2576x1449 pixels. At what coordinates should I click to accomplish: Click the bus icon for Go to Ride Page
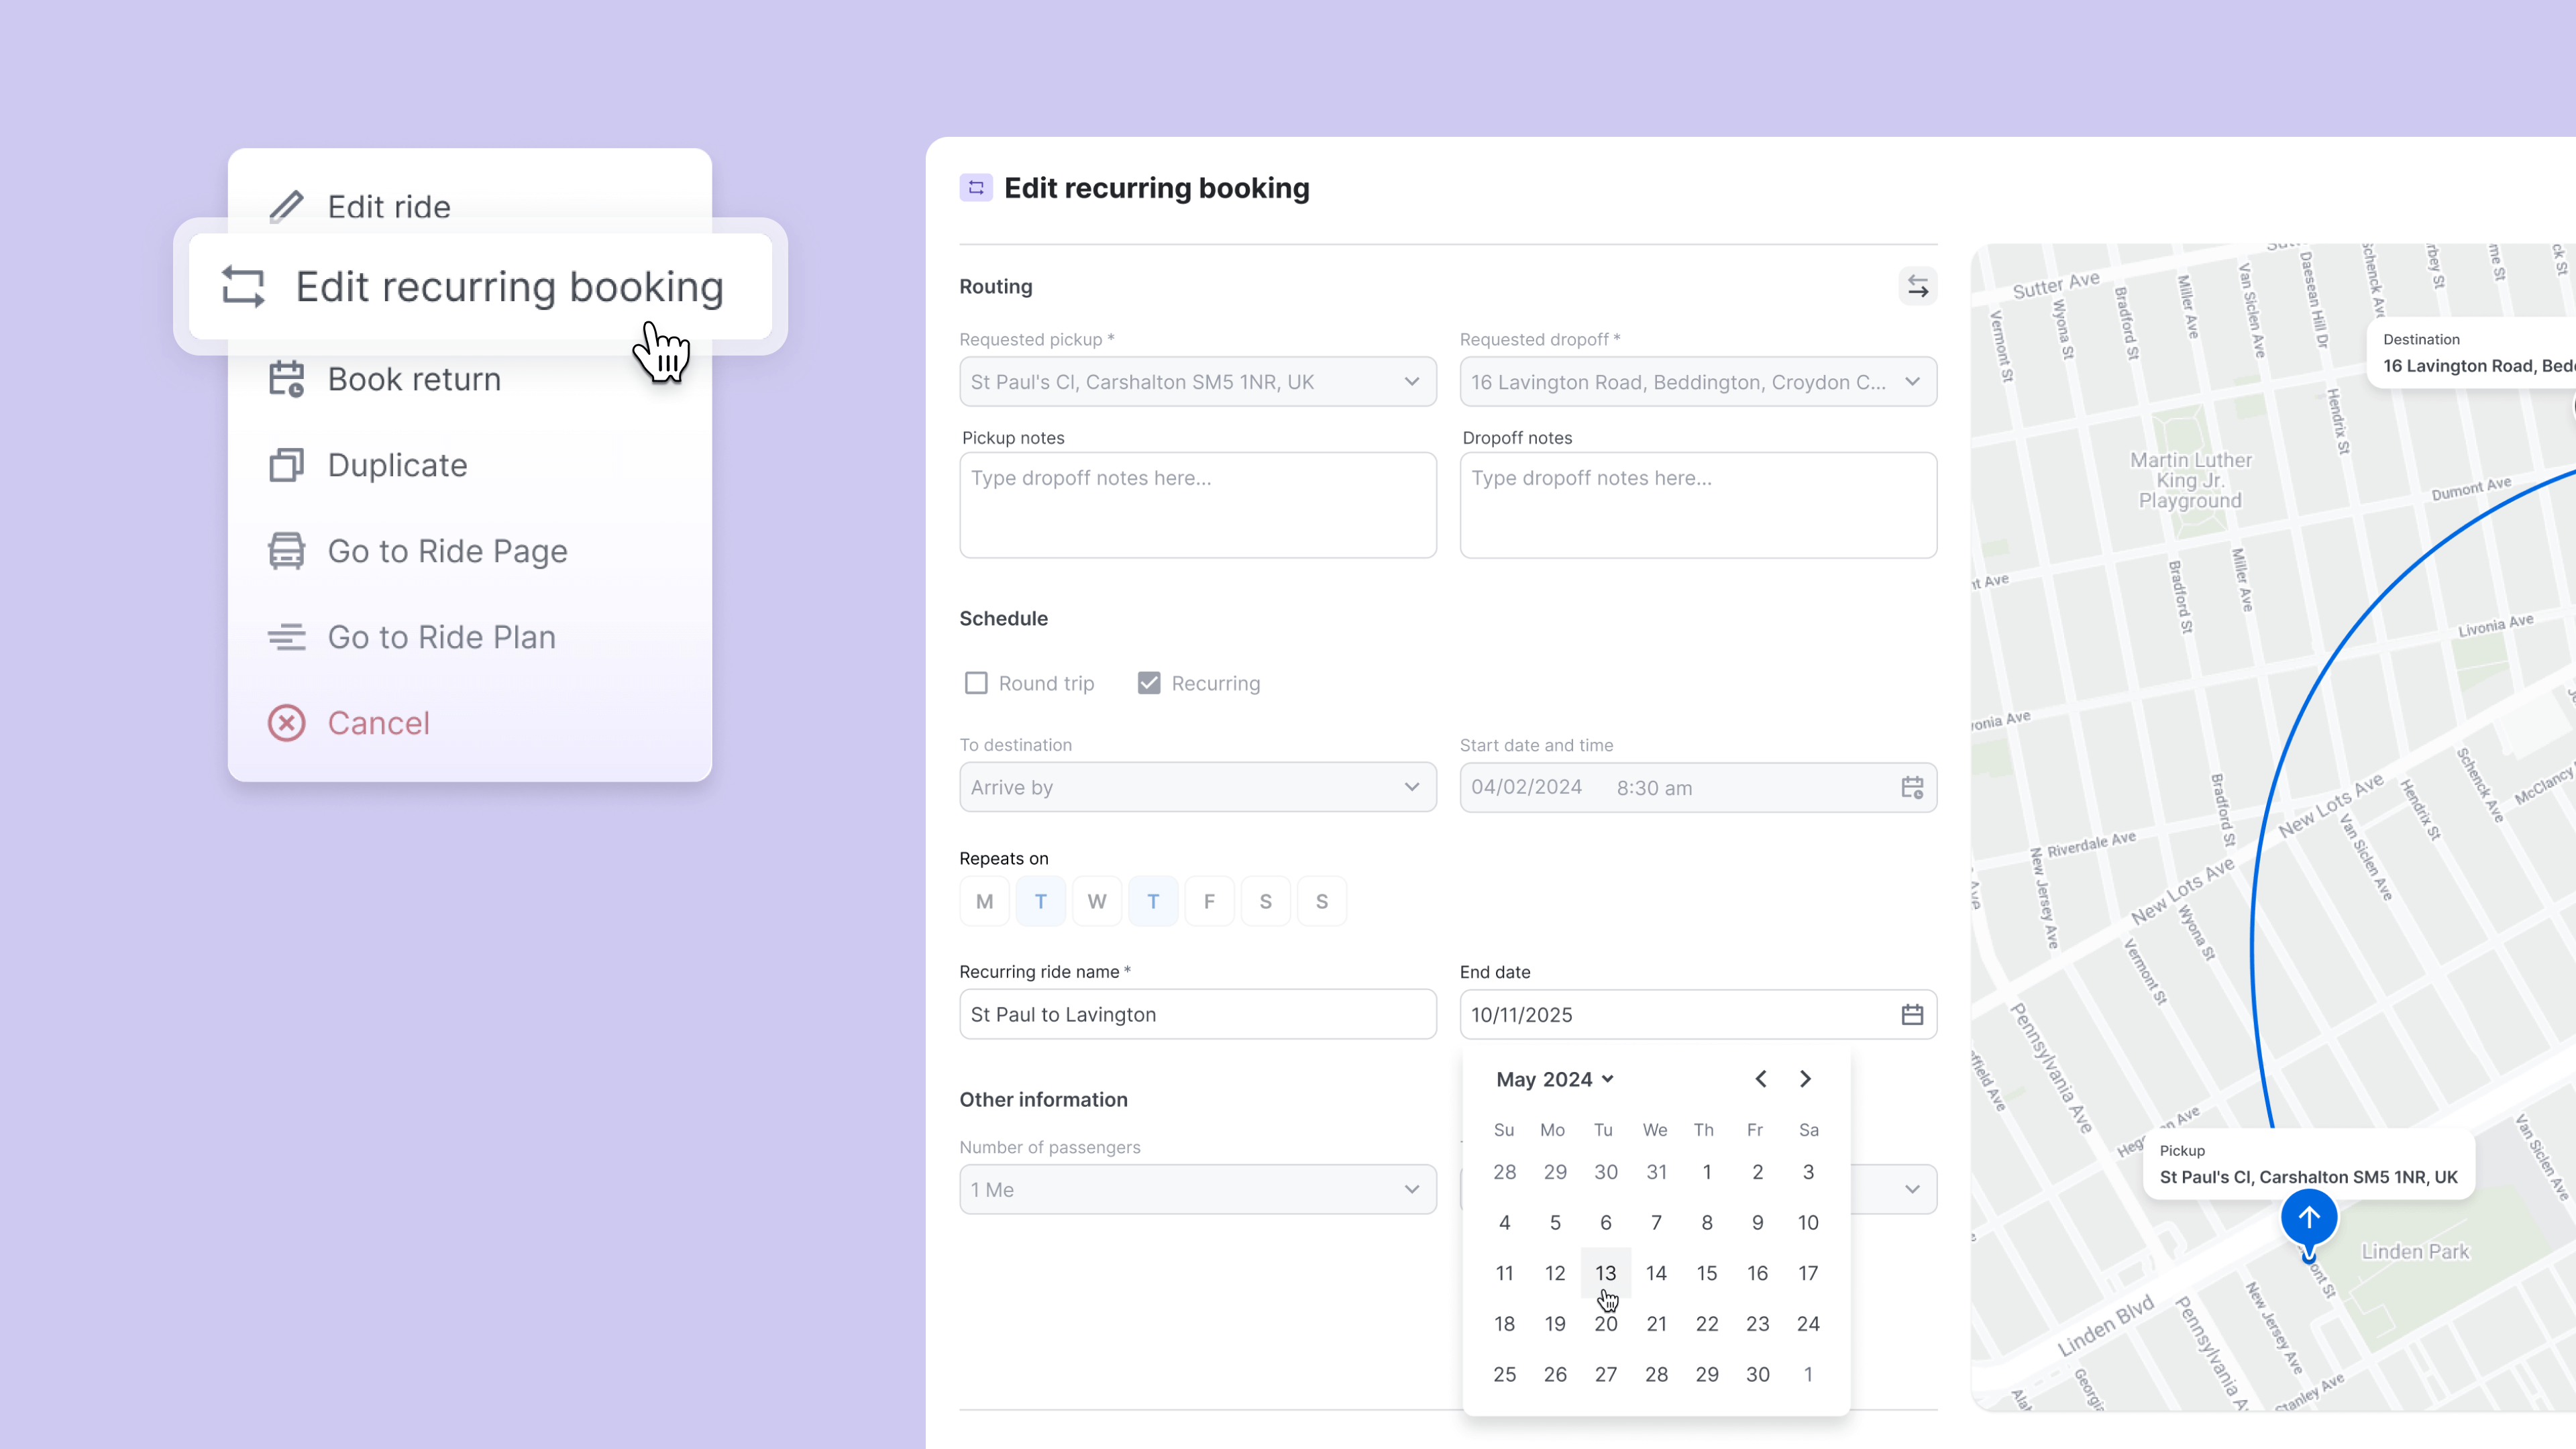(x=286, y=551)
